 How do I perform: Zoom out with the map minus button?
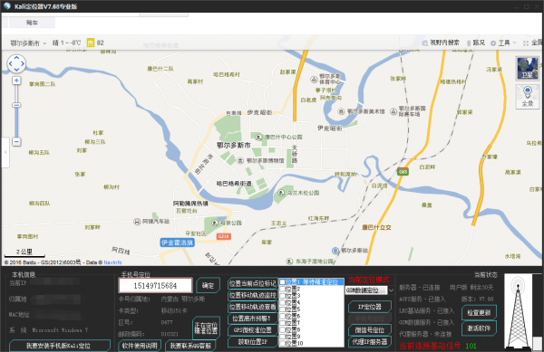coord(16,141)
